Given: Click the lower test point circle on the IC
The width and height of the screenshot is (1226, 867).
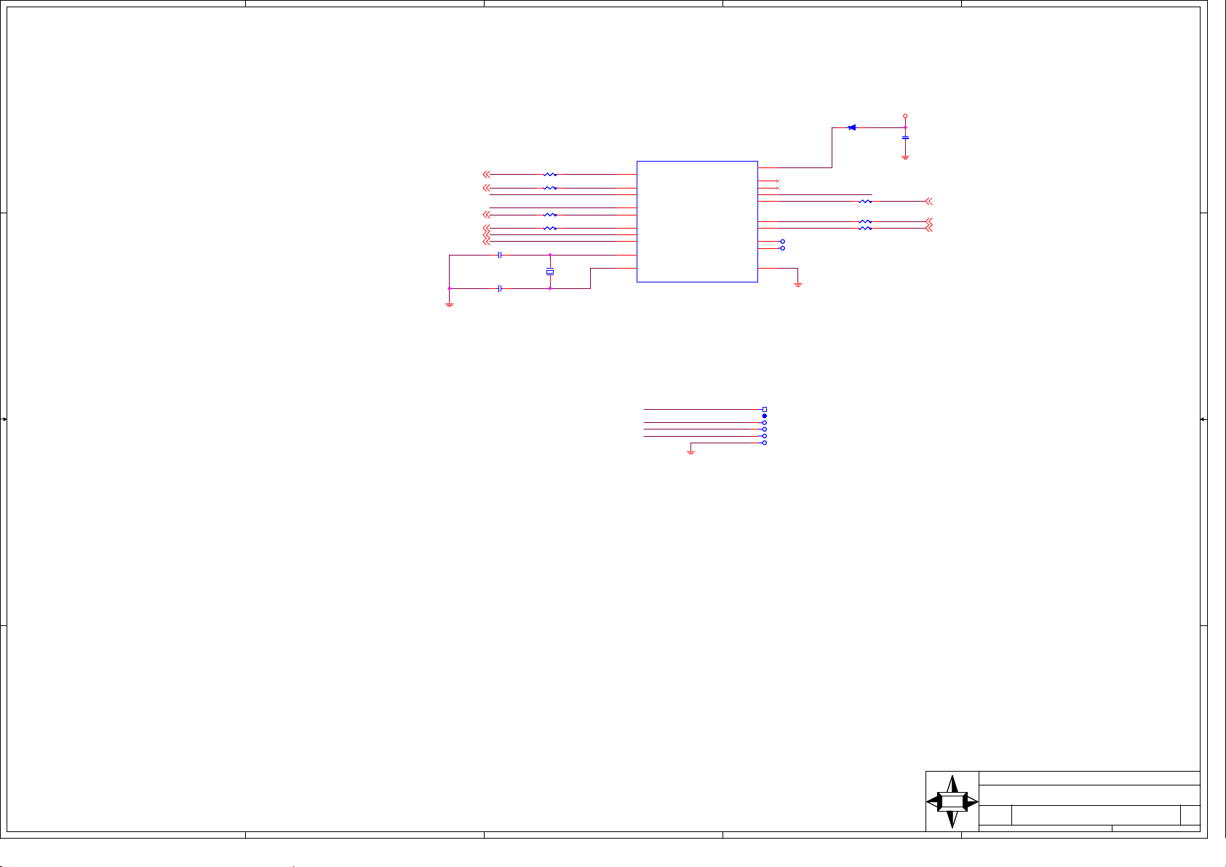Looking at the screenshot, I should pyautogui.click(x=782, y=248).
